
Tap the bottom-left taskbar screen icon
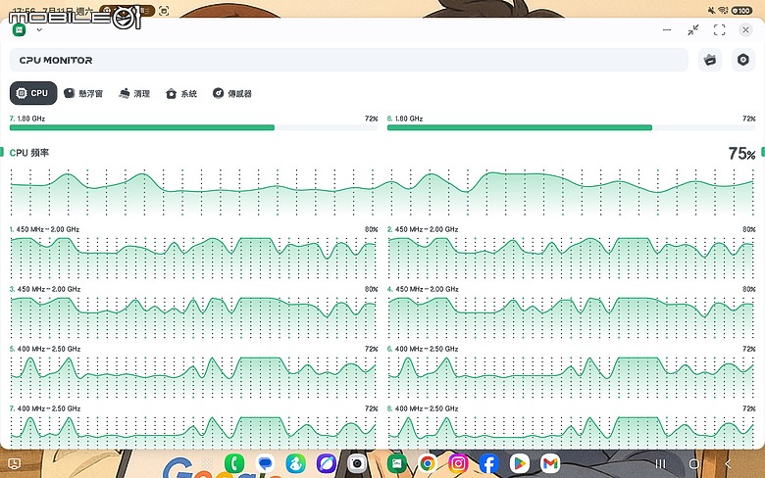tap(14, 463)
